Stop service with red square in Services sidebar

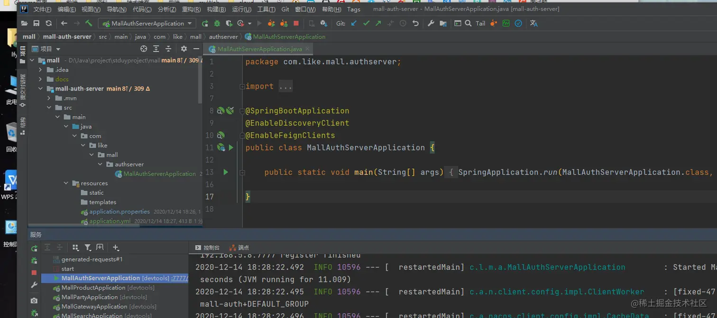click(34, 273)
